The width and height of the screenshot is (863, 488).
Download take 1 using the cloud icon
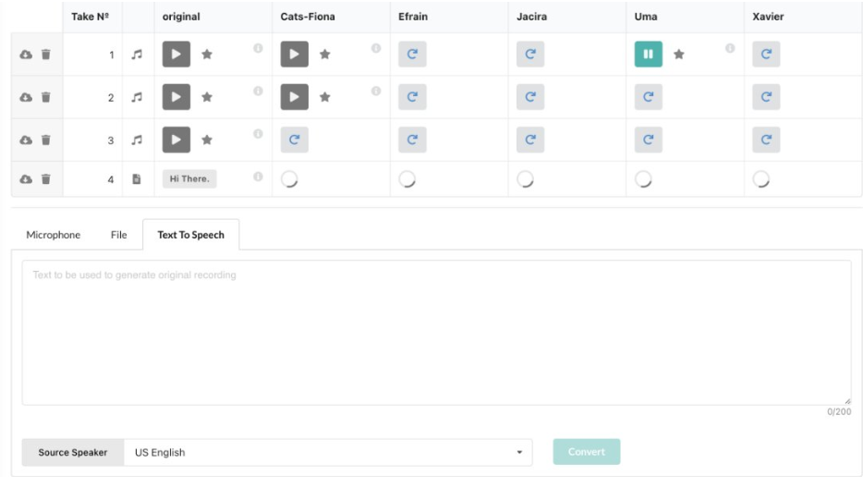26,55
